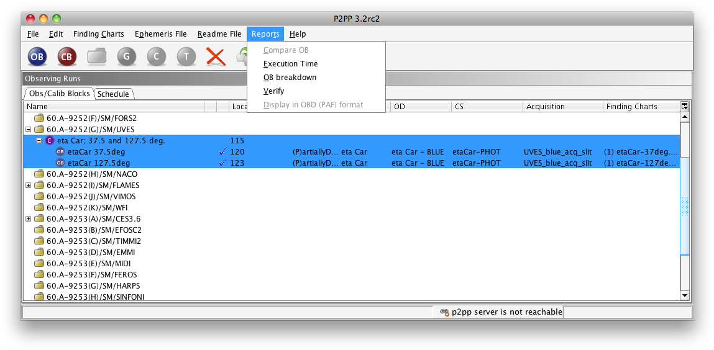Click the server connection status icon
This screenshot has width=714, height=350.
(x=444, y=312)
